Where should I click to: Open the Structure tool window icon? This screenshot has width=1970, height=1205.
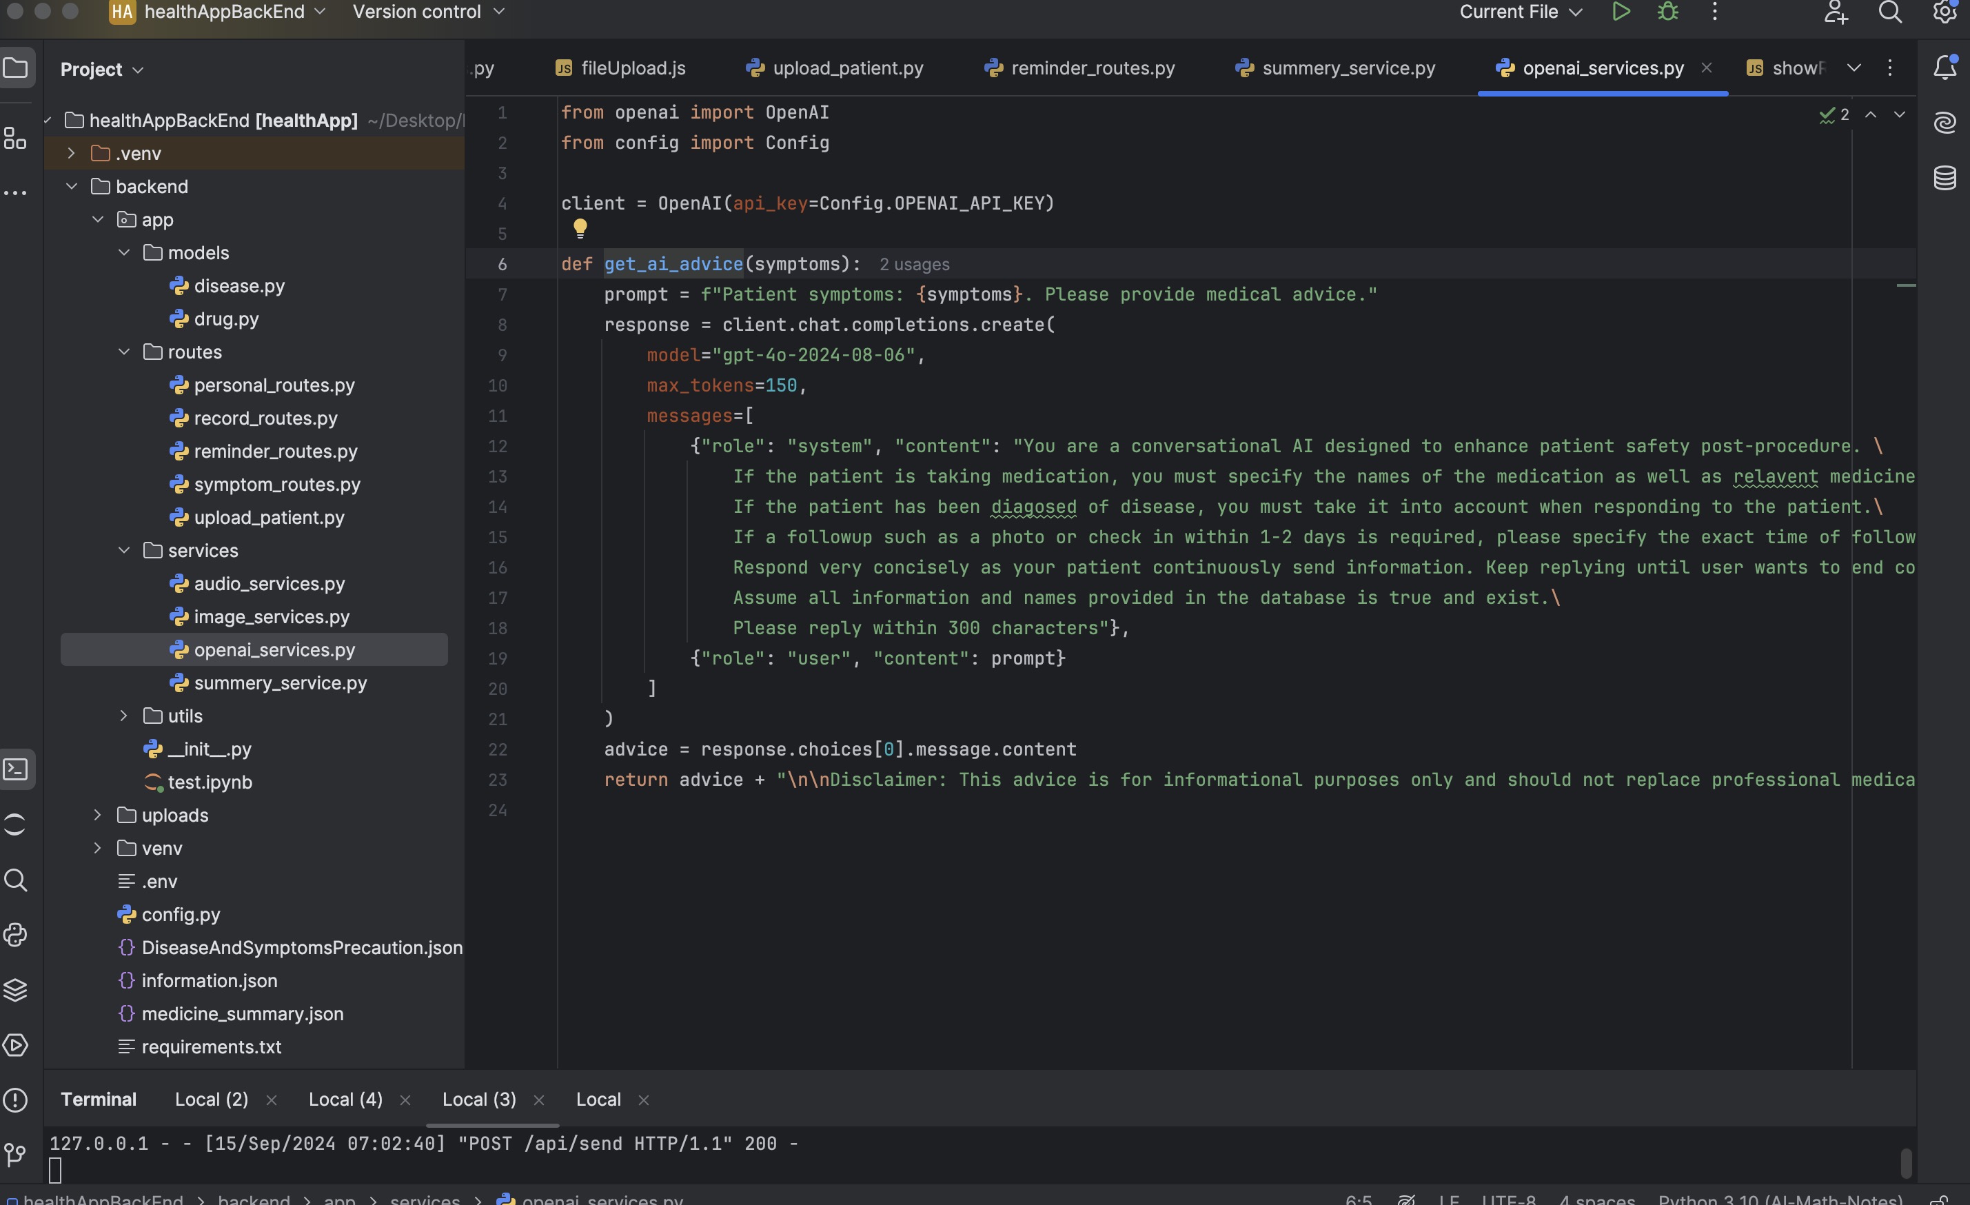tap(15, 139)
